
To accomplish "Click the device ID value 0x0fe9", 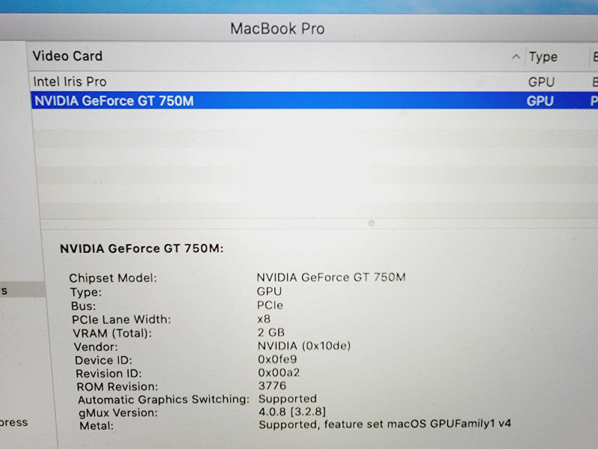I will pos(277,359).
